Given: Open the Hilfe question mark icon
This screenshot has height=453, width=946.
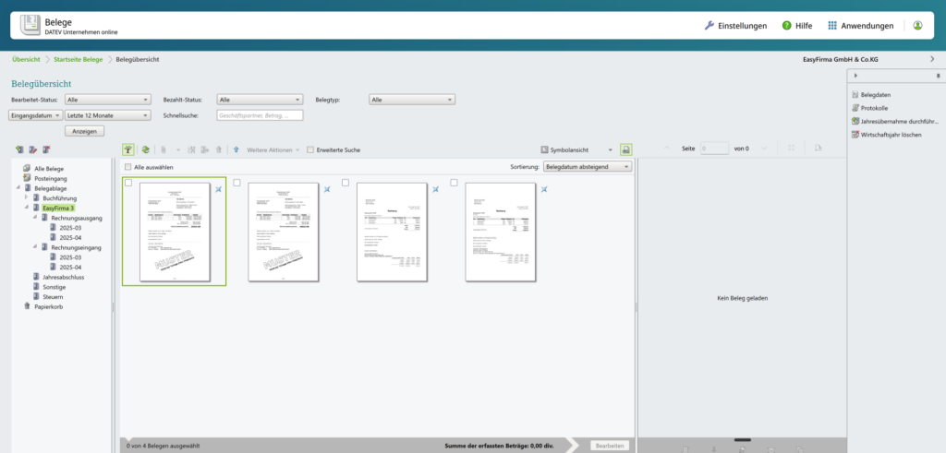Looking at the screenshot, I should coord(786,26).
